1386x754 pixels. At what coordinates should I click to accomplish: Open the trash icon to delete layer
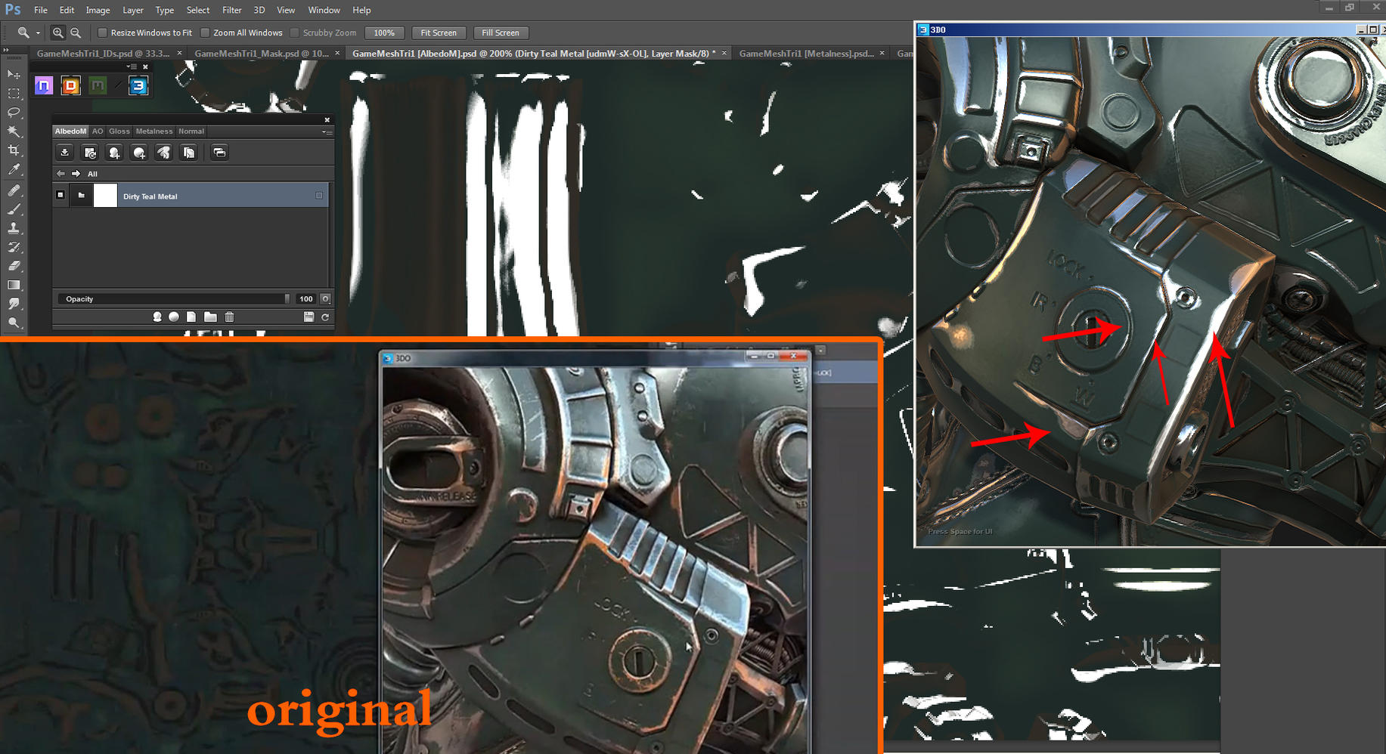(229, 317)
